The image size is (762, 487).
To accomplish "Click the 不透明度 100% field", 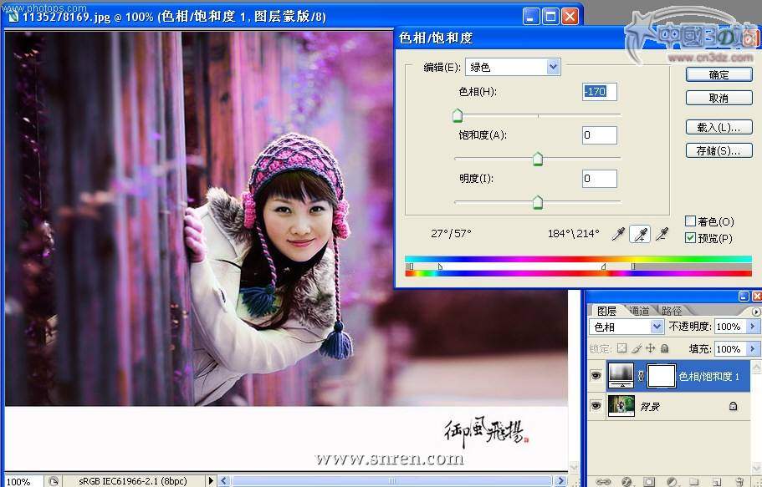I will pos(730,327).
